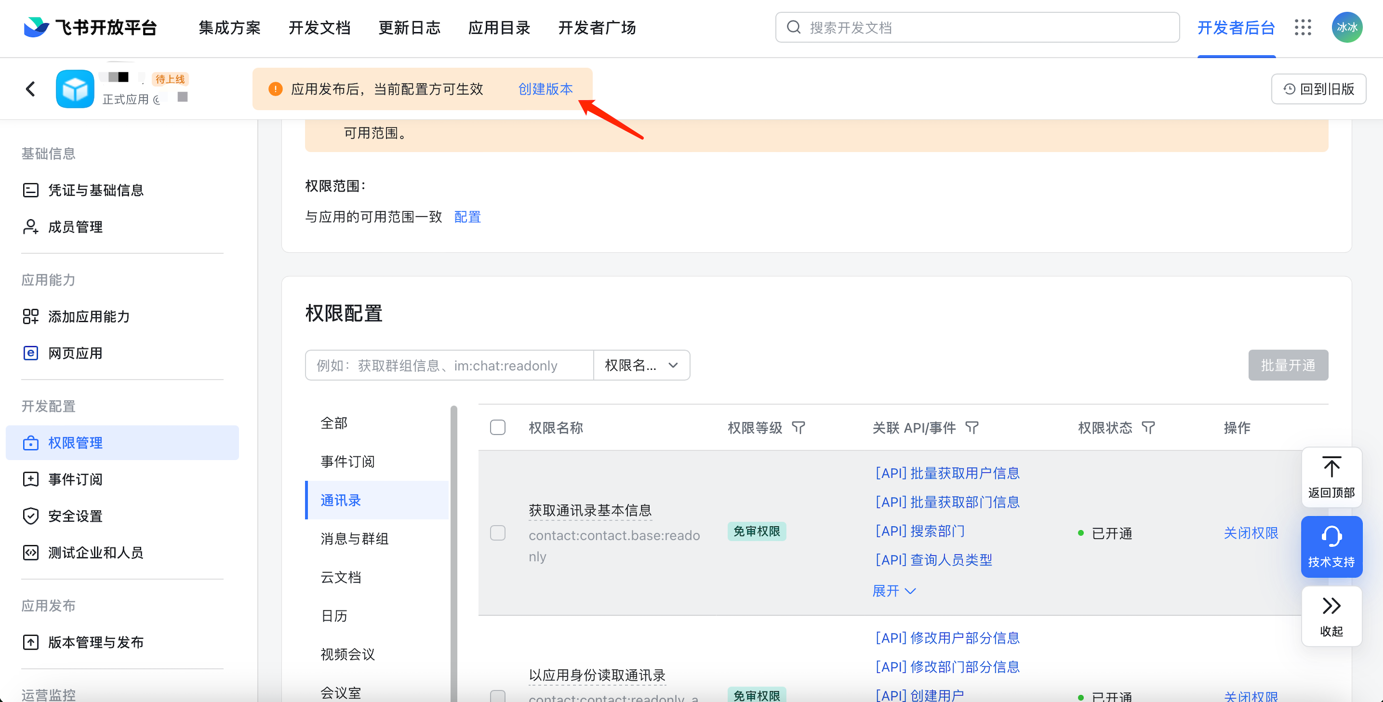
Task: Select the 日历 permission category
Action: [x=377, y=616]
